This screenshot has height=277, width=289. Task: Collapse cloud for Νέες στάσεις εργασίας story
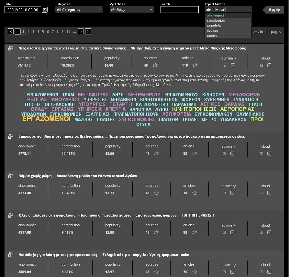(261, 65)
